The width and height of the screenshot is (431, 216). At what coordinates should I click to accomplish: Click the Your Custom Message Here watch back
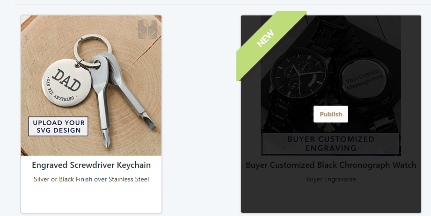click(x=364, y=80)
